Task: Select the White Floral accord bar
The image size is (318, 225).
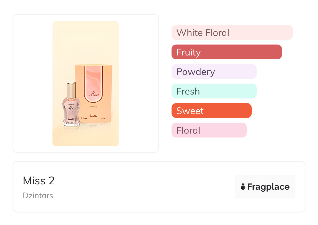Action: pos(232,33)
